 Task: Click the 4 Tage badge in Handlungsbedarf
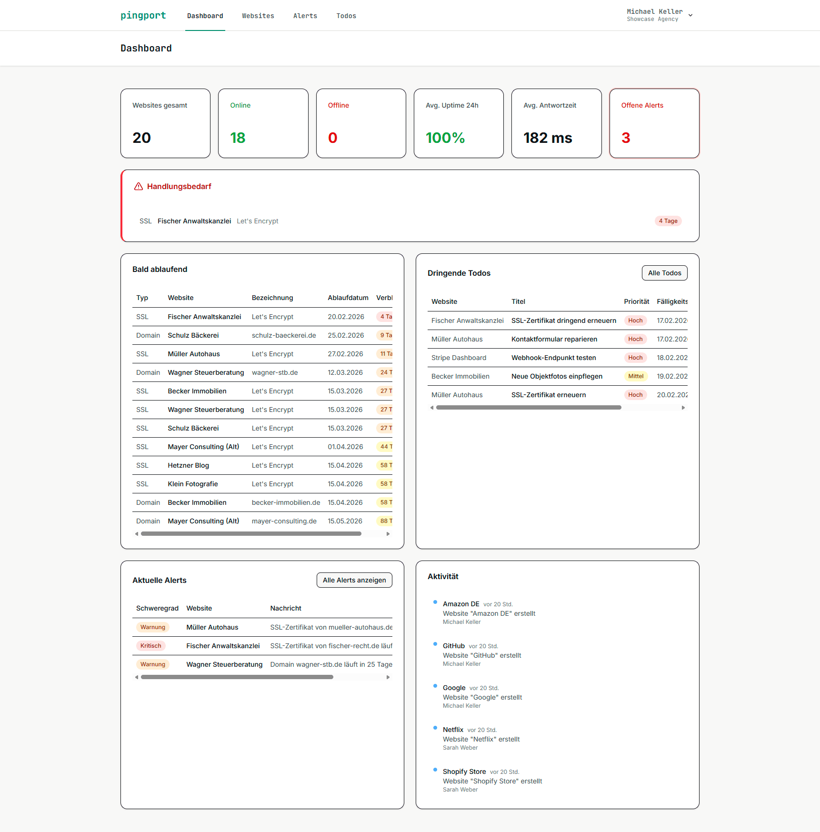tap(668, 221)
